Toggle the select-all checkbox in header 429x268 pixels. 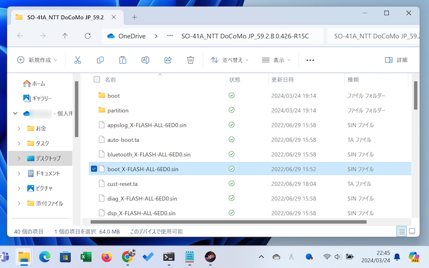click(97, 80)
